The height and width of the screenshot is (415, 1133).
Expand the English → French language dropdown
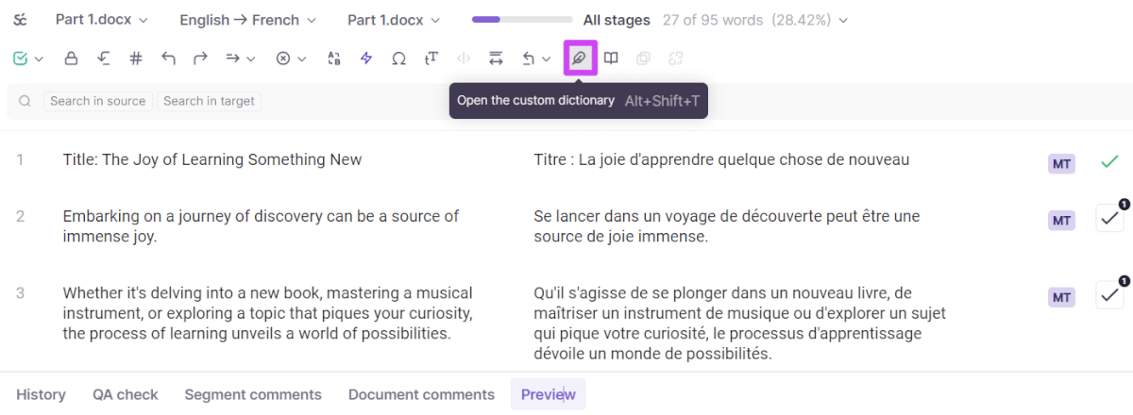point(248,20)
